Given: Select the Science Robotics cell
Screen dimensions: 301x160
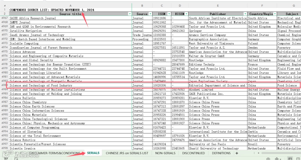Looking at the screenshot, I should (x=71, y=140).
